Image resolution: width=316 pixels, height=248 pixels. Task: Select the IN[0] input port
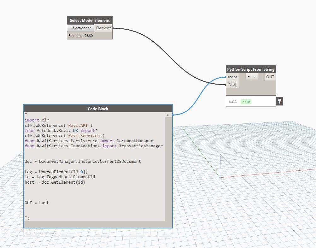point(232,84)
